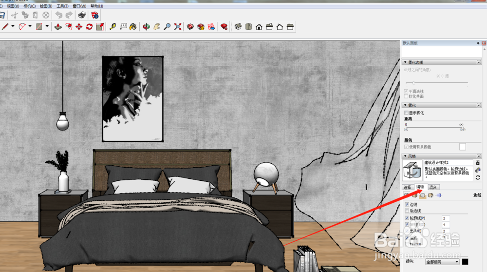Select the Arc tool
This screenshot has height=272, width=487.
coord(22,27)
